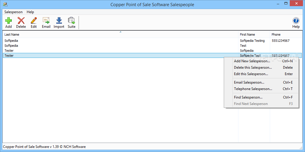Click the Email envelope toolbar icon
Screen dimensions: 305x152
(x=46, y=23)
